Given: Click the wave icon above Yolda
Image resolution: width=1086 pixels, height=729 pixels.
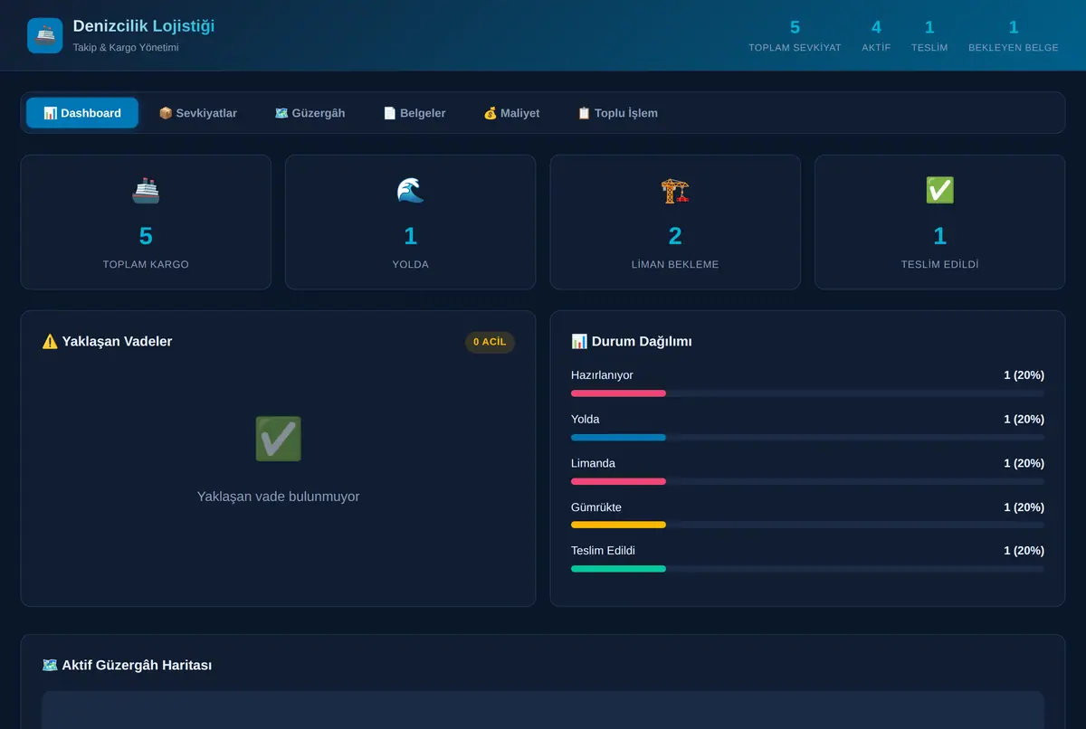Looking at the screenshot, I should 410,190.
